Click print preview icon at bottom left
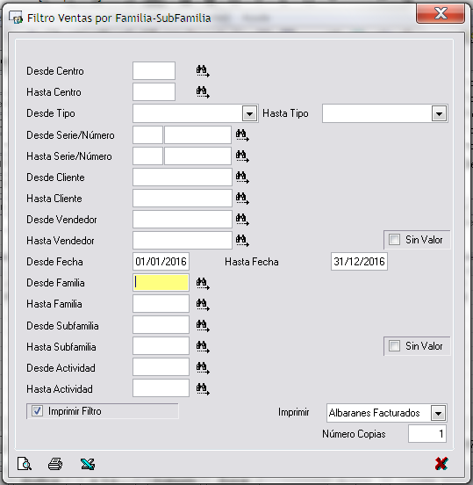 pos(24,463)
